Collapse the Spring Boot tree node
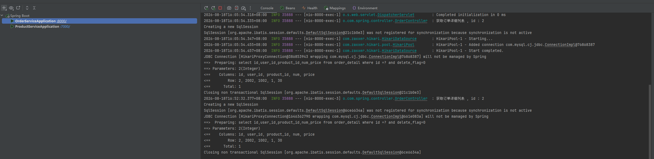 pos(2,15)
